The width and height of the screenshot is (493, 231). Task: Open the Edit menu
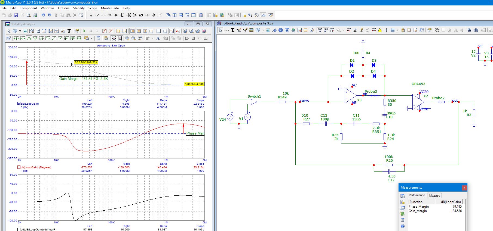click(13, 8)
